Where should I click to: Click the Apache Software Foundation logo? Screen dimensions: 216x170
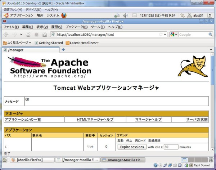pos(49,67)
